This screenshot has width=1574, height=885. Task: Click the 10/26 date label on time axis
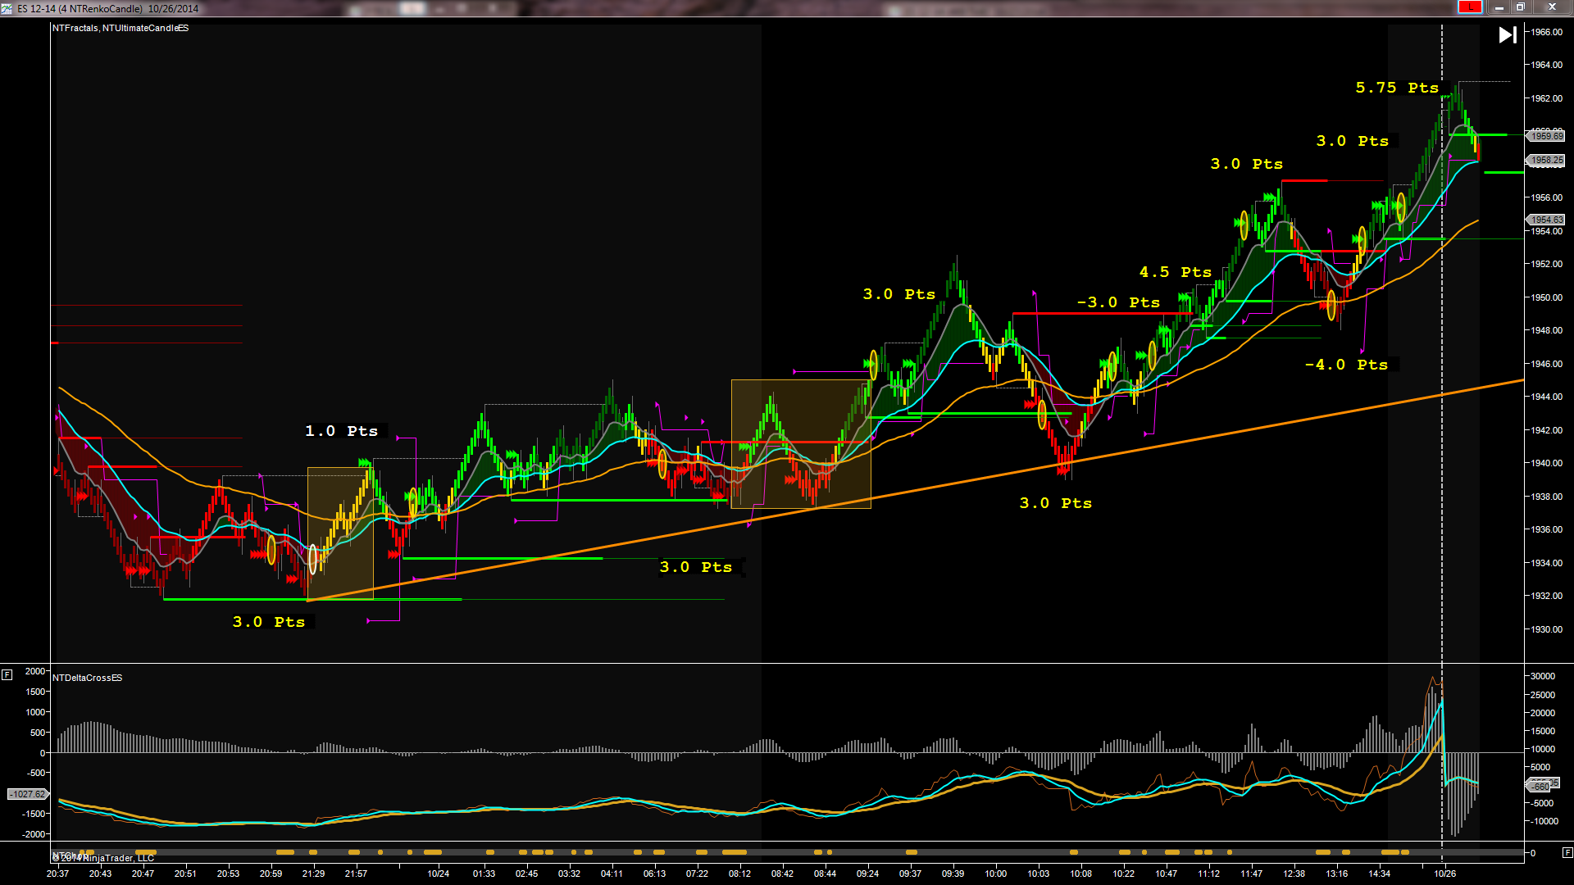(1445, 874)
